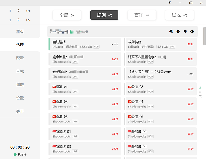
Task: Click the 已连接 connected status indicator
Action: [x=20, y=155]
